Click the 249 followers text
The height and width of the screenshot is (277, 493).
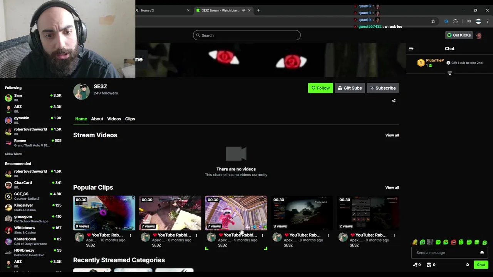[x=106, y=93]
